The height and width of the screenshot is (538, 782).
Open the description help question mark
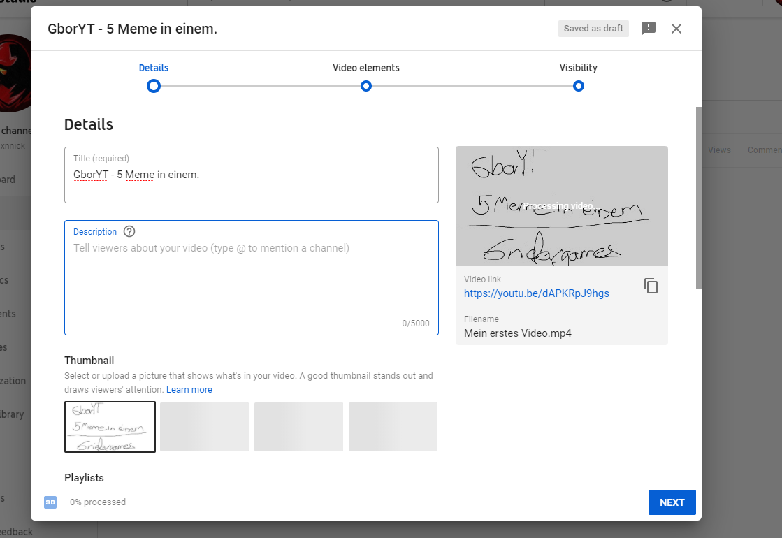[129, 231]
